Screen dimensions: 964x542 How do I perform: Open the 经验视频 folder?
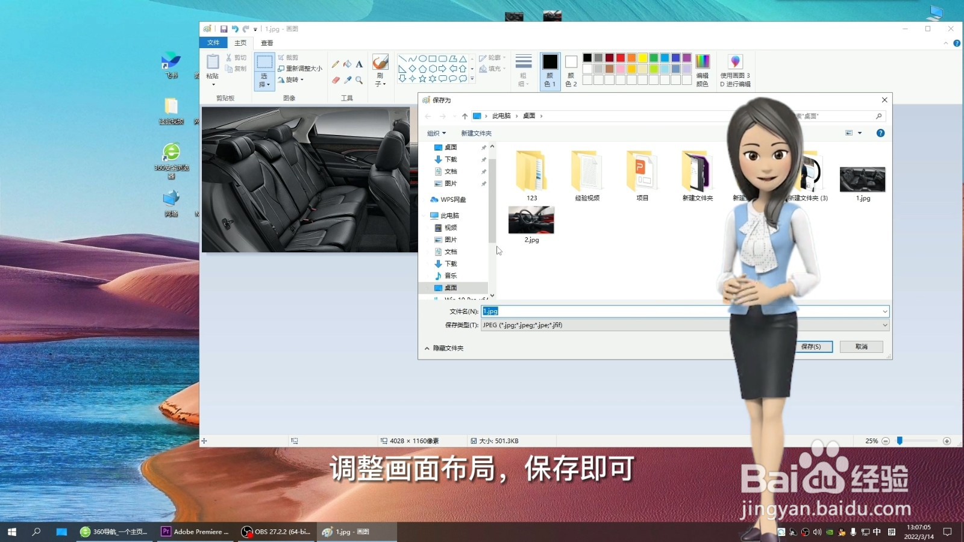point(587,176)
